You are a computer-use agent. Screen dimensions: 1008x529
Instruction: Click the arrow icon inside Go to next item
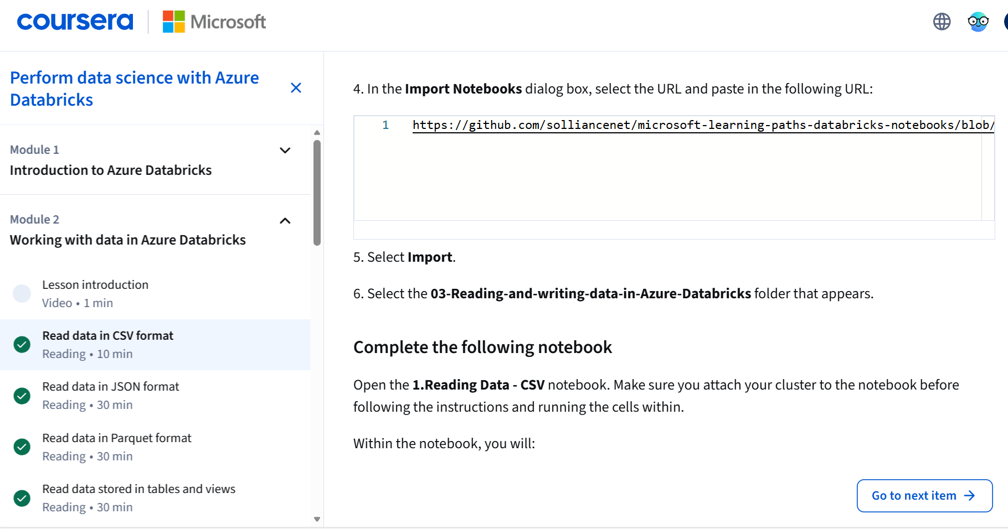(x=969, y=496)
